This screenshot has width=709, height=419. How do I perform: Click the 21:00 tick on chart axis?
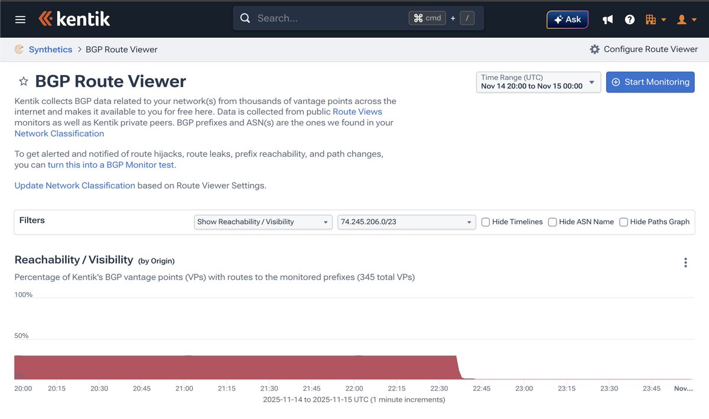tap(184, 388)
